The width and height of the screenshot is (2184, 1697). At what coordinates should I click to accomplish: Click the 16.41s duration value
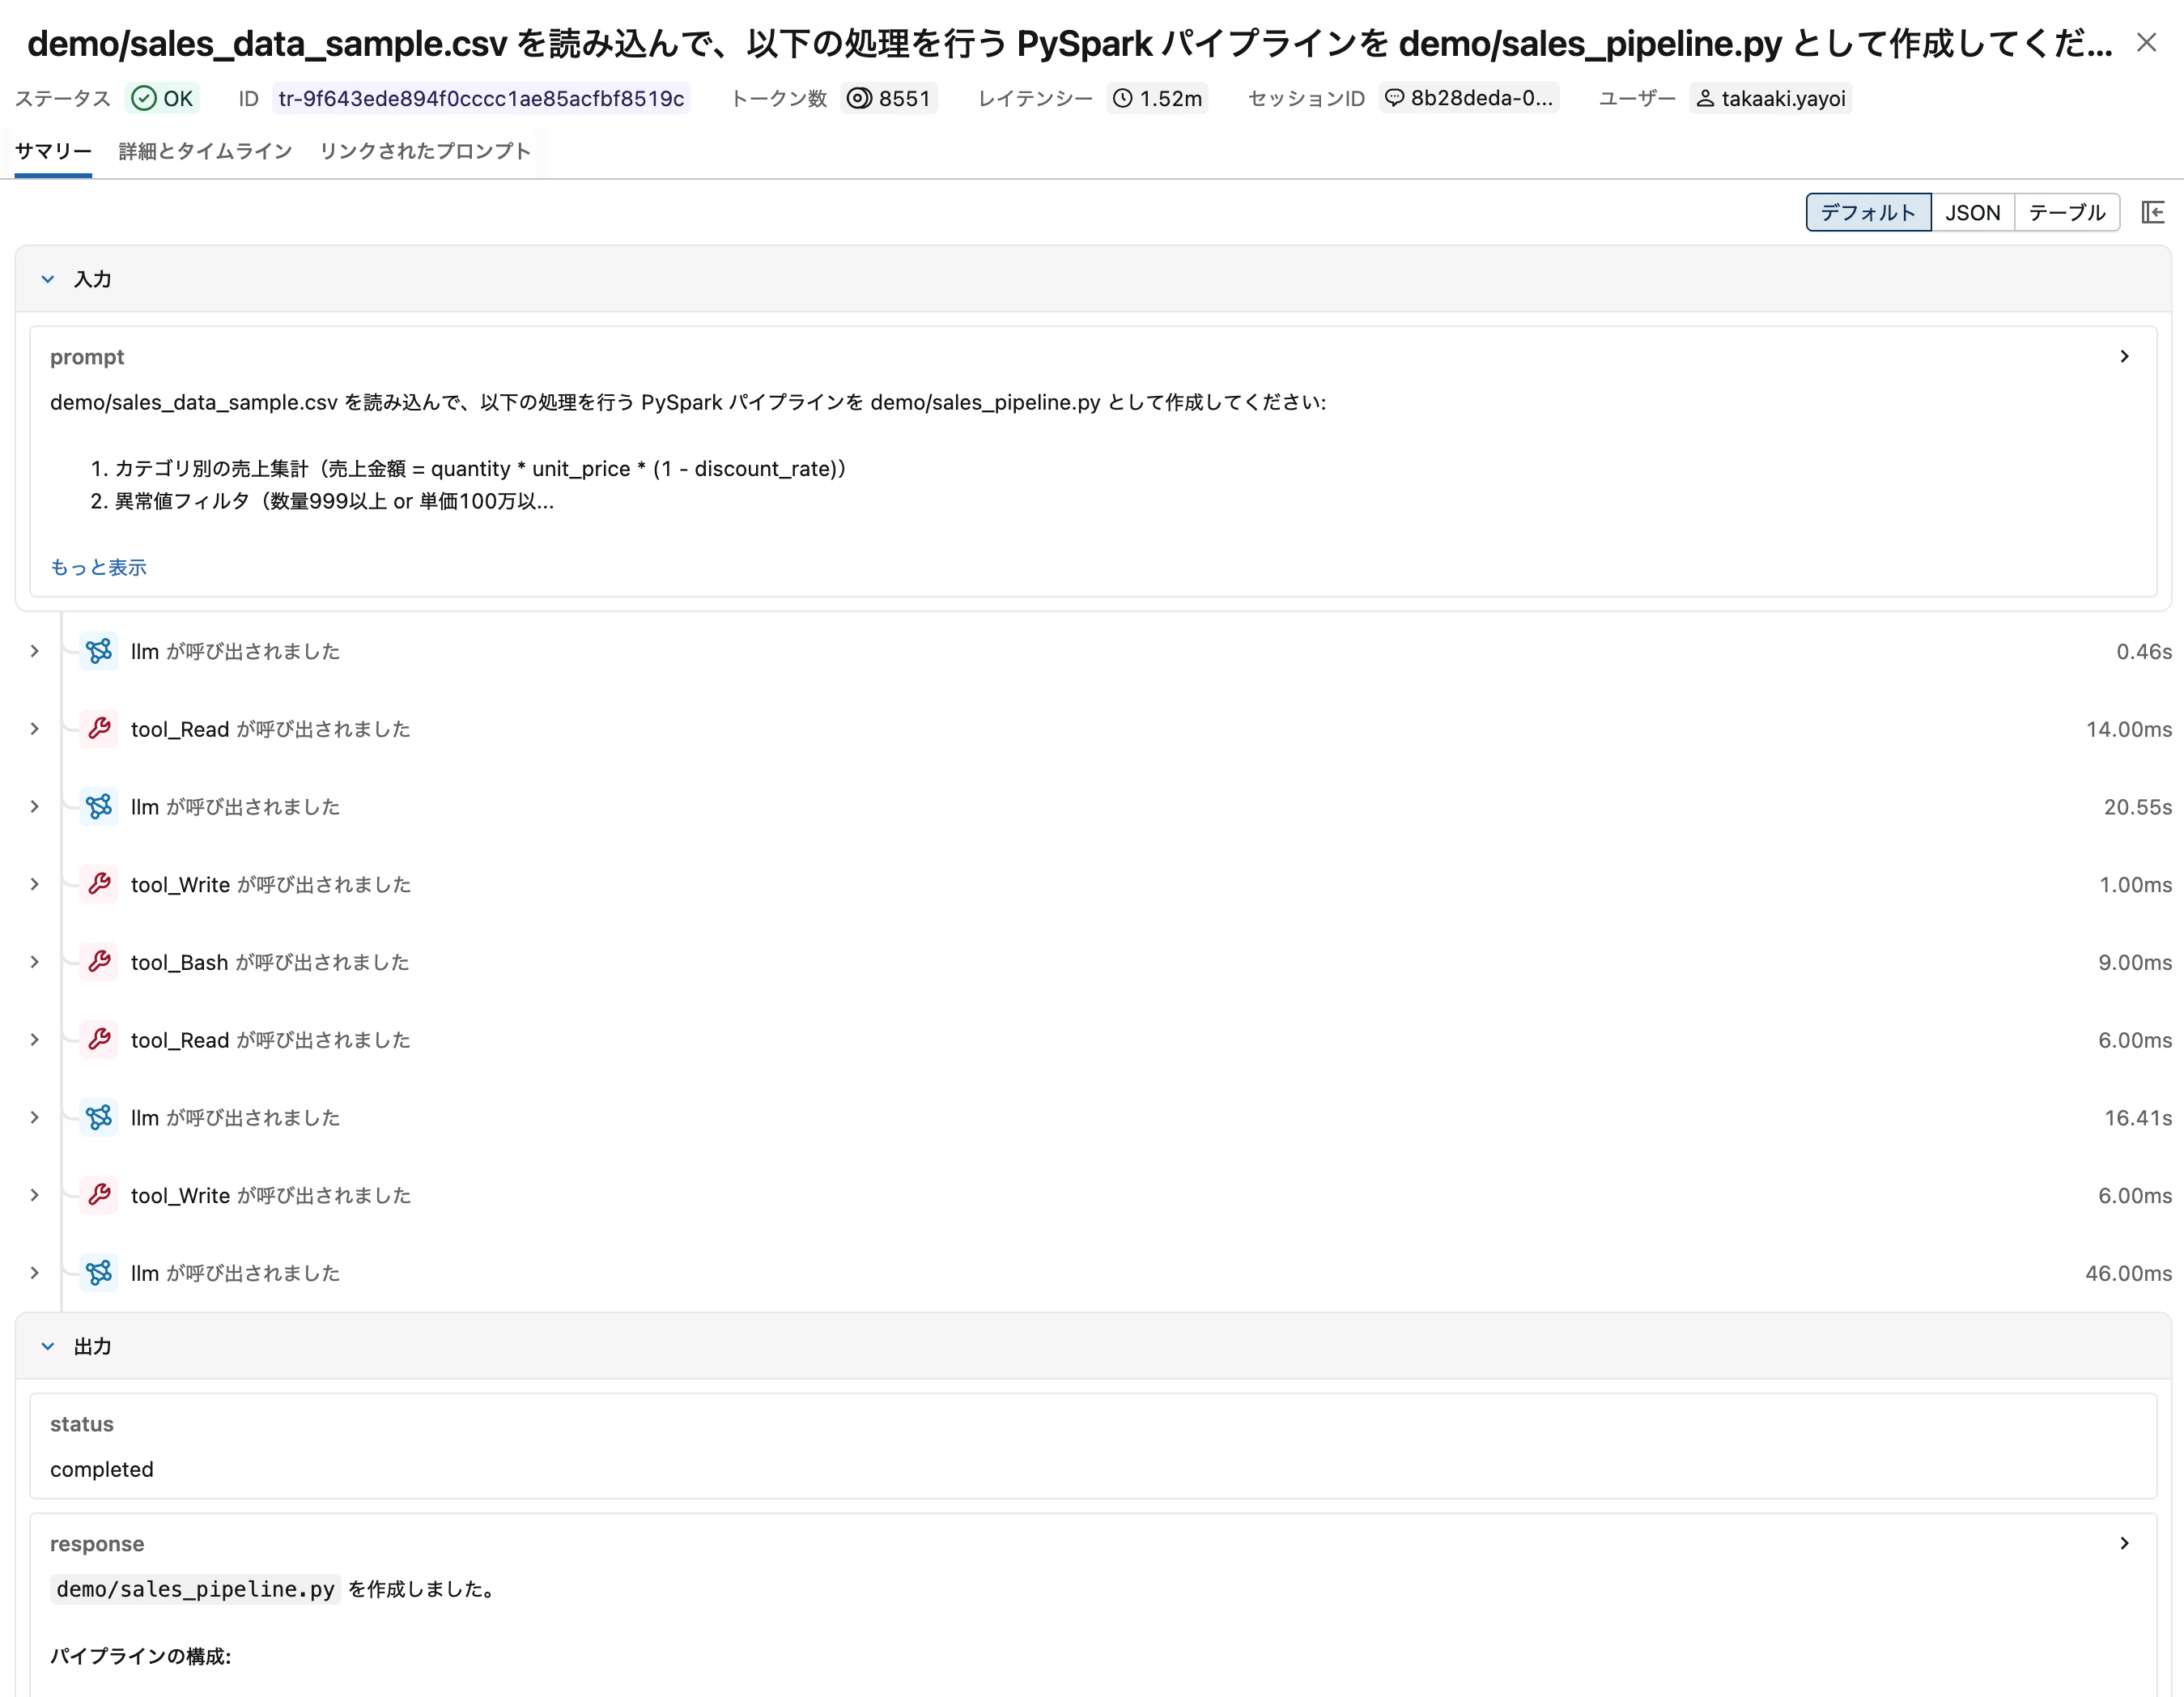pos(2137,1118)
